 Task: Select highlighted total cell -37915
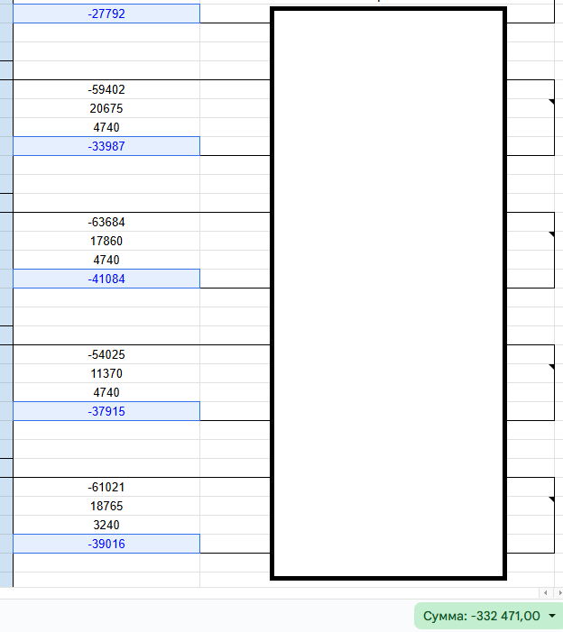click(106, 411)
